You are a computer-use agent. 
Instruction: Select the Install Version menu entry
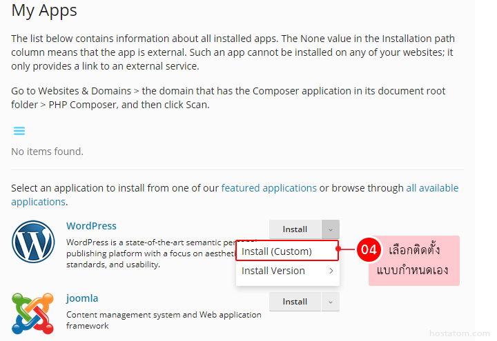pos(273,271)
